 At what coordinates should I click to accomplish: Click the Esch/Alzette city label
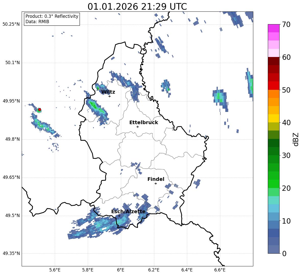point(128,211)
